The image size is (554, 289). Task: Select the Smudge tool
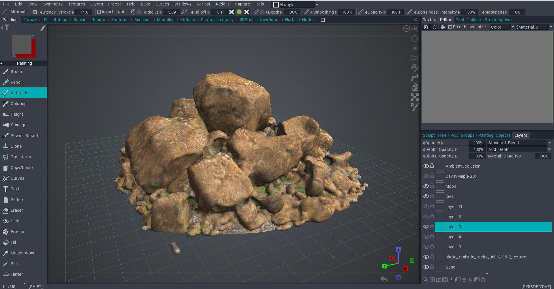point(18,125)
